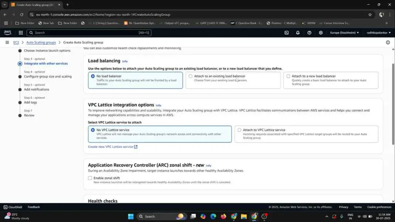The width and height of the screenshot is (395, 222).
Task: Open the Terms footer link
Action: pos(358,207)
